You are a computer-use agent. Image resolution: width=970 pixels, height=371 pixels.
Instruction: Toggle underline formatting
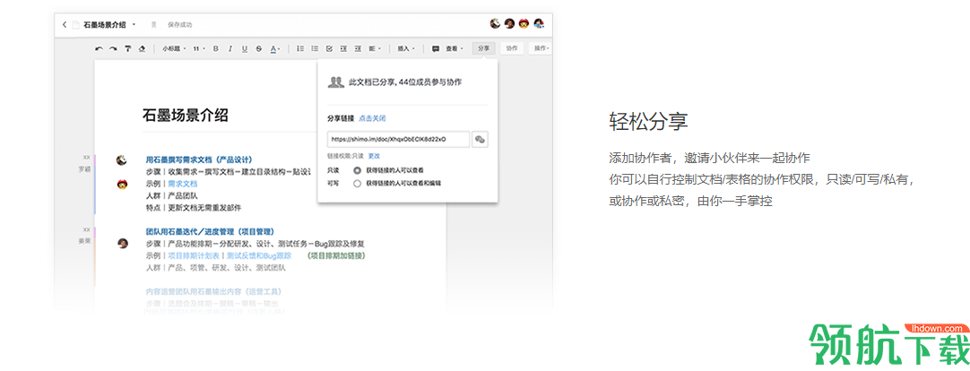245,48
